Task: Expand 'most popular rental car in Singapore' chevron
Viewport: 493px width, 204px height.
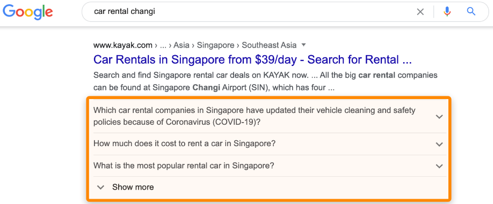Action: [439, 166]
